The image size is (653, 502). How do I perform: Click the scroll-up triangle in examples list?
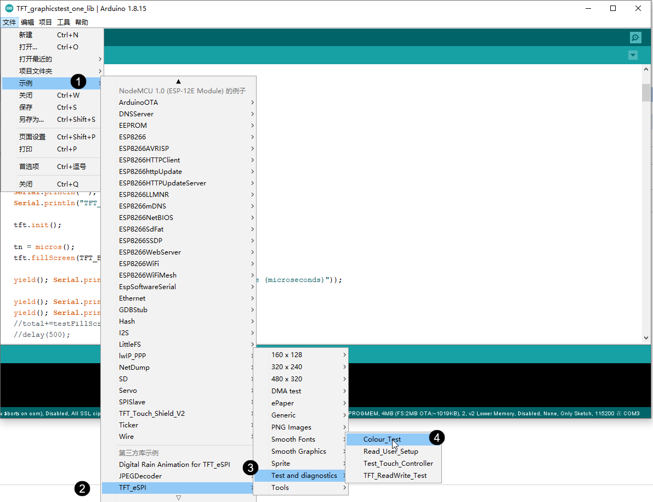click(x=178, y=81)
